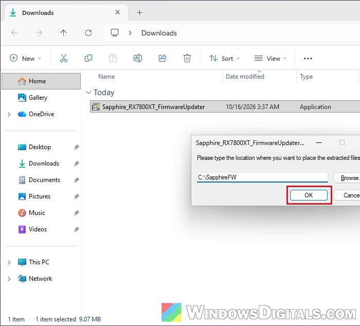Select the Sapphire_RX7800XT_FirmwareUpdater file

click(x=225, y=107)
